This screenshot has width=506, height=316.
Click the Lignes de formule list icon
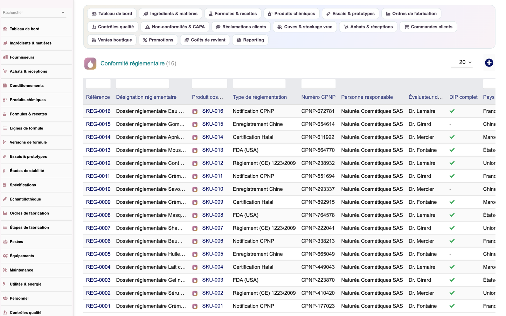click(x=5, y=128)
